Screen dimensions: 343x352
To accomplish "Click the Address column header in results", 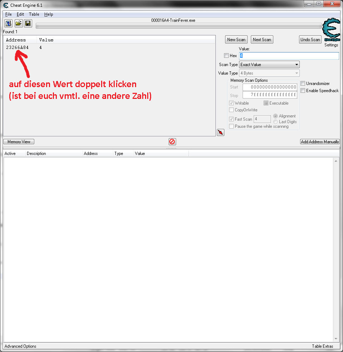I will 20,40.
